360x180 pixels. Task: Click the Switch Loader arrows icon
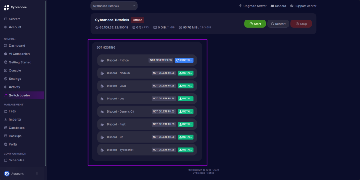[x=6, y=95]
